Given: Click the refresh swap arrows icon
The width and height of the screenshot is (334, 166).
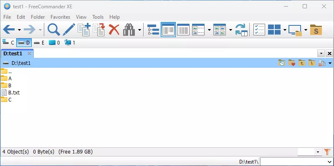Looking at the screenshot, I should point(242,30).
